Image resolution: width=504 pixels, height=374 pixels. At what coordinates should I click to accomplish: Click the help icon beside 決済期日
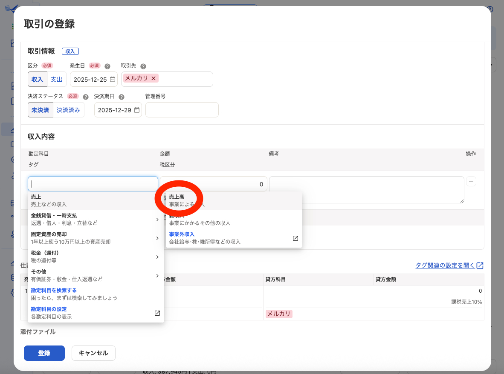[x=122, y=97]
